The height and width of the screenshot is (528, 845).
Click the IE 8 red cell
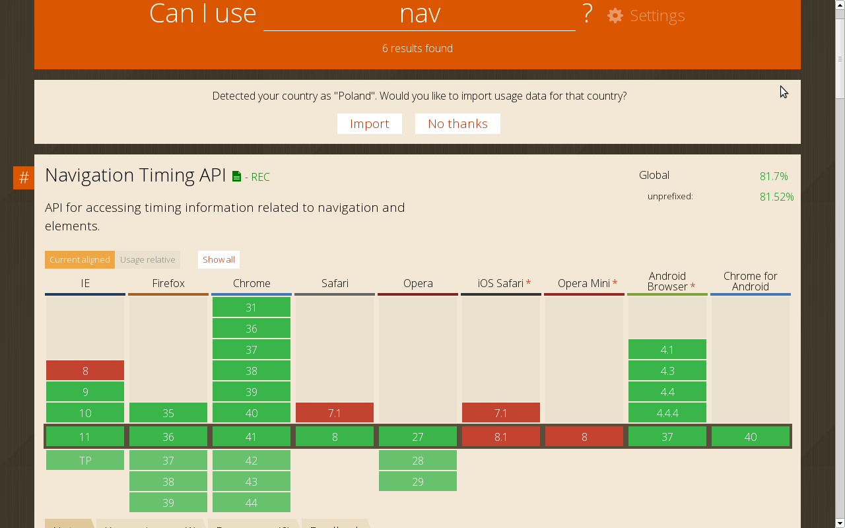point(85,370)
